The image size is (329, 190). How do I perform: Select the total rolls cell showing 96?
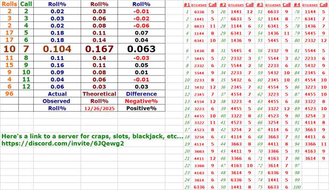[9, 94]
